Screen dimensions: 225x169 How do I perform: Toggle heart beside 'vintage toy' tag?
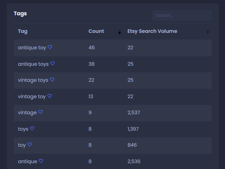(49, 96)
